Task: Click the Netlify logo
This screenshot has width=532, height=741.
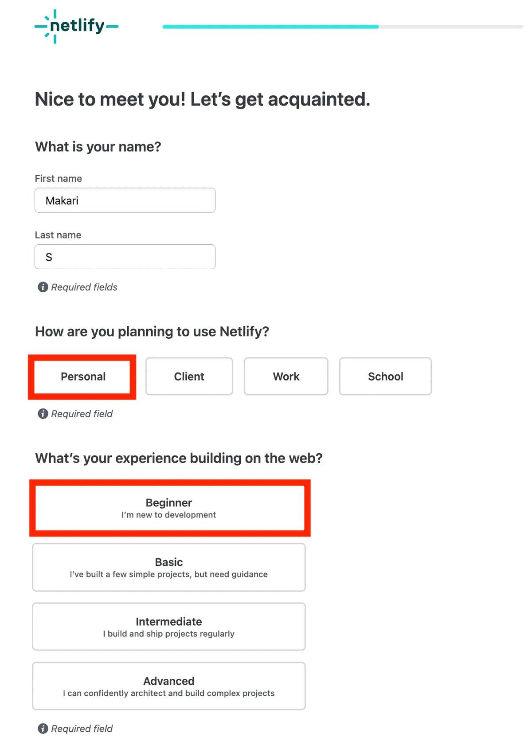Action: (x=77, y=26)
